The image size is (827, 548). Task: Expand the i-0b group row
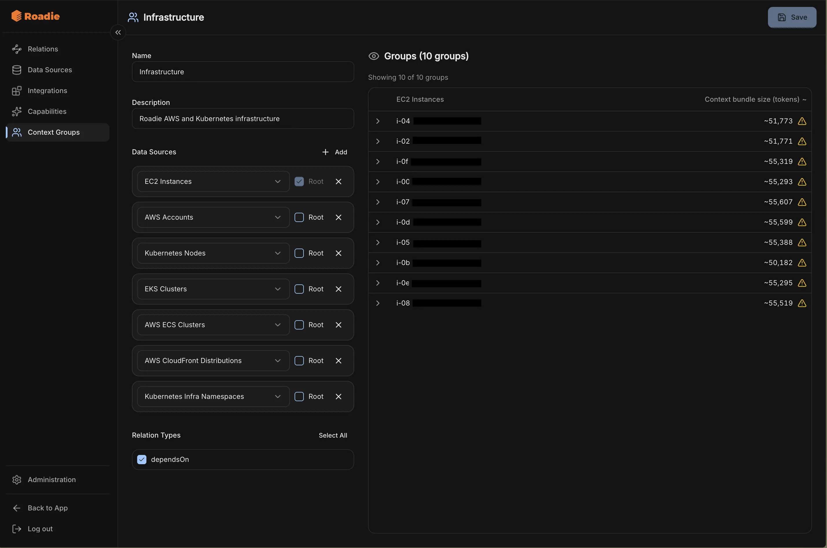click(x=378, y=263)
